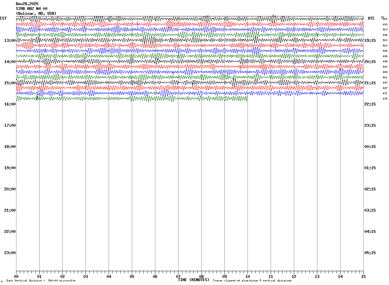The image size is (389, 285).
Task: Select the station code S39B HHZ N4 00
Action: [32, 9]
